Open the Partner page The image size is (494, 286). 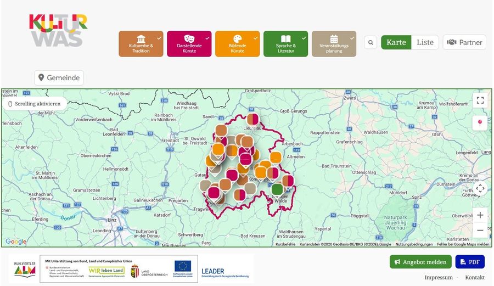coord(464,42)
